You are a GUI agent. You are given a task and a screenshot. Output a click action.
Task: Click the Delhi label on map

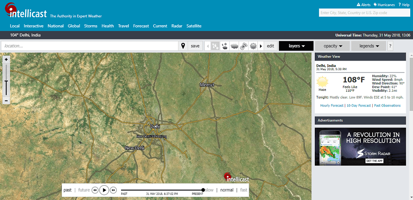pyautogui.click(x=155, y=126)
